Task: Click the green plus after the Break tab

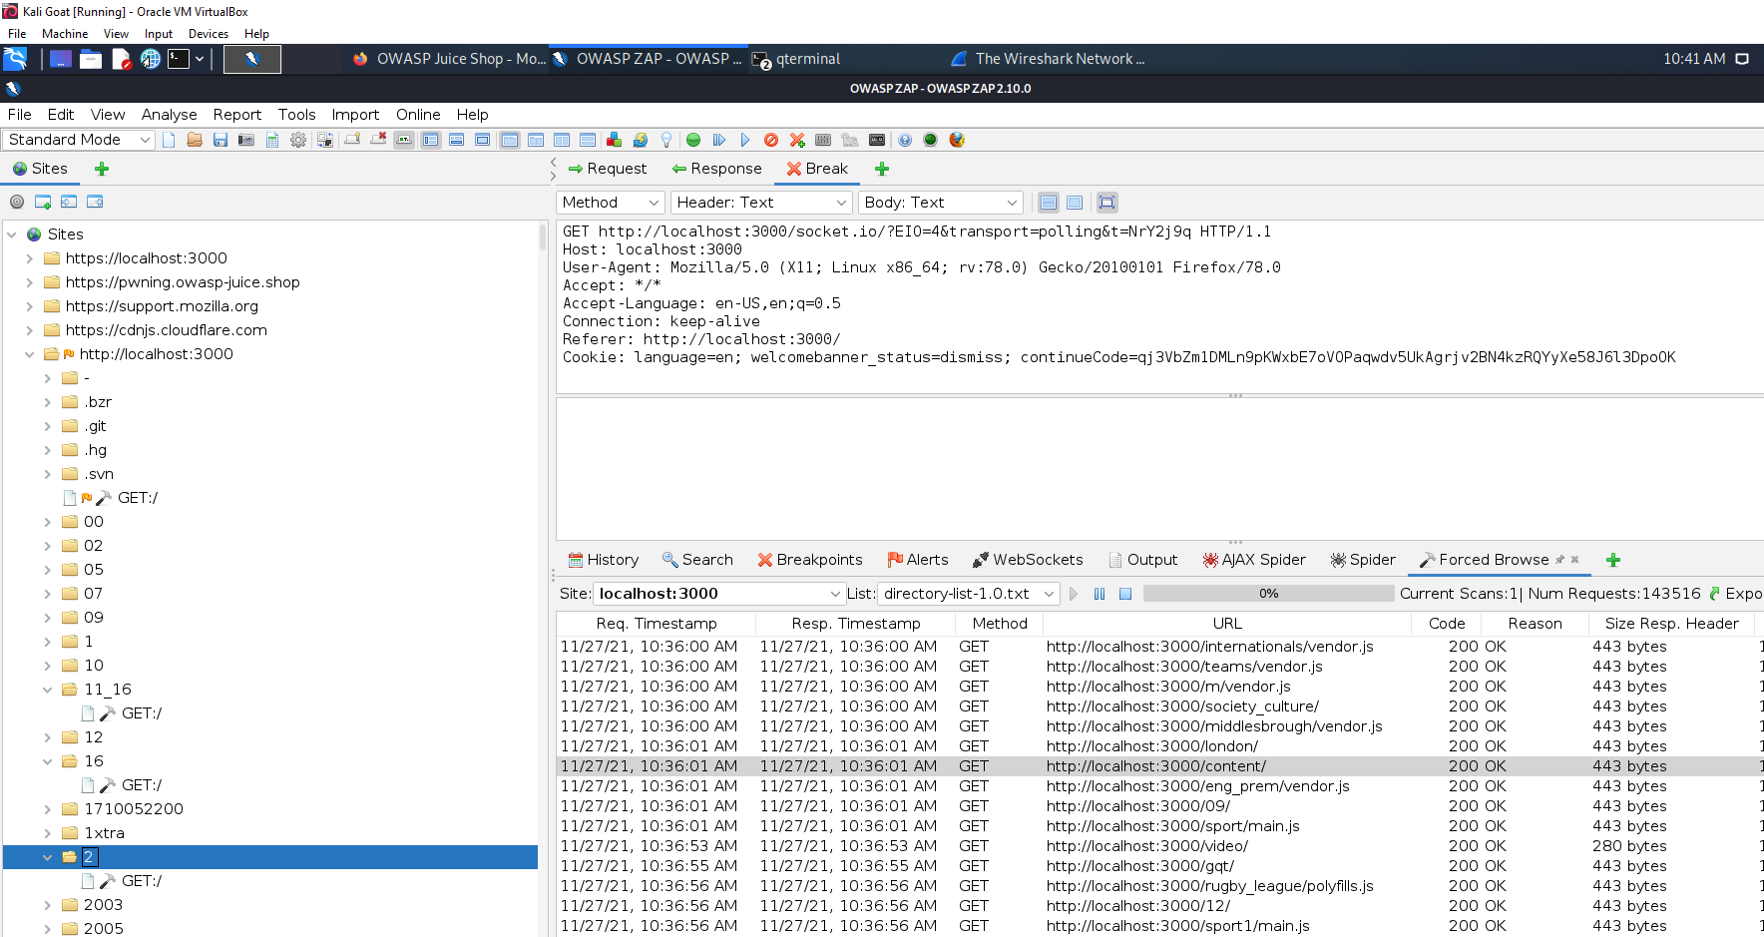Action: [x=882, y=169]
